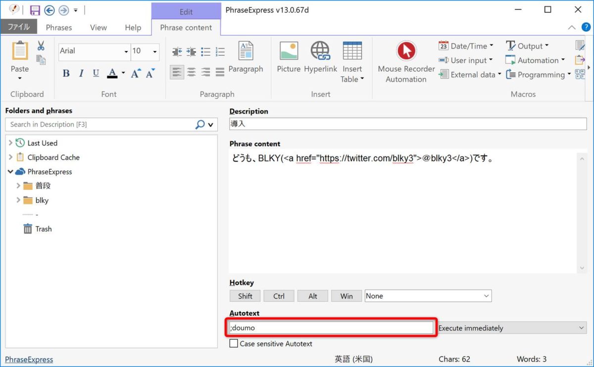Click the Description input field

[x=408, y=124]
